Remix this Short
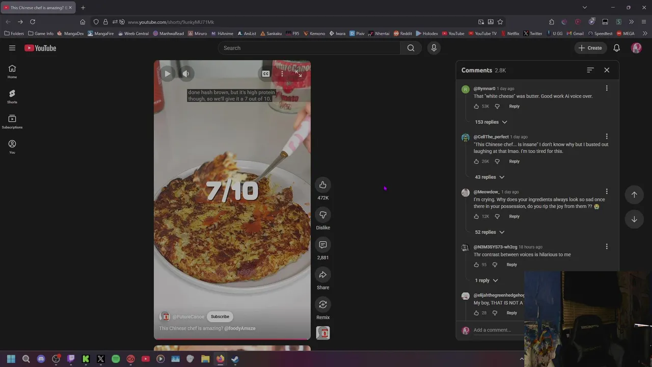Screen dimensions: 652x367 (x=323, y=305)
